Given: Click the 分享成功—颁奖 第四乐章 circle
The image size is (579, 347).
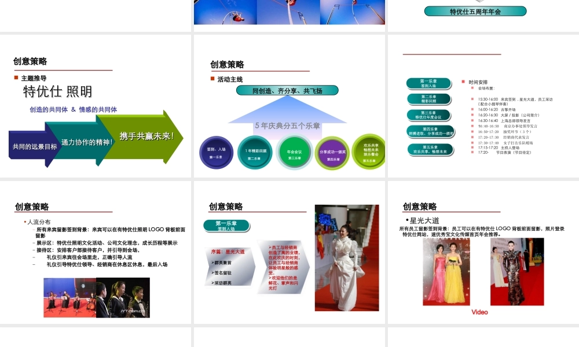Looking at the screenshot, I should point(332,153).
